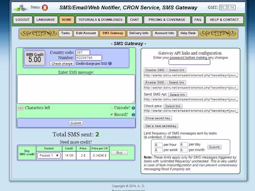Click the Check charge button

click(x=62, y=63)
